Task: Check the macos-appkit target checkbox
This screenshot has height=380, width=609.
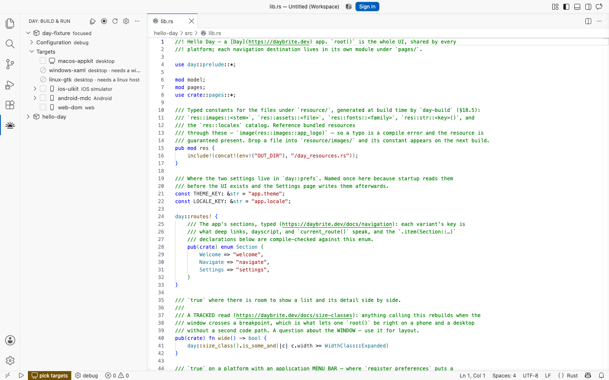Action: click(43, 61)
